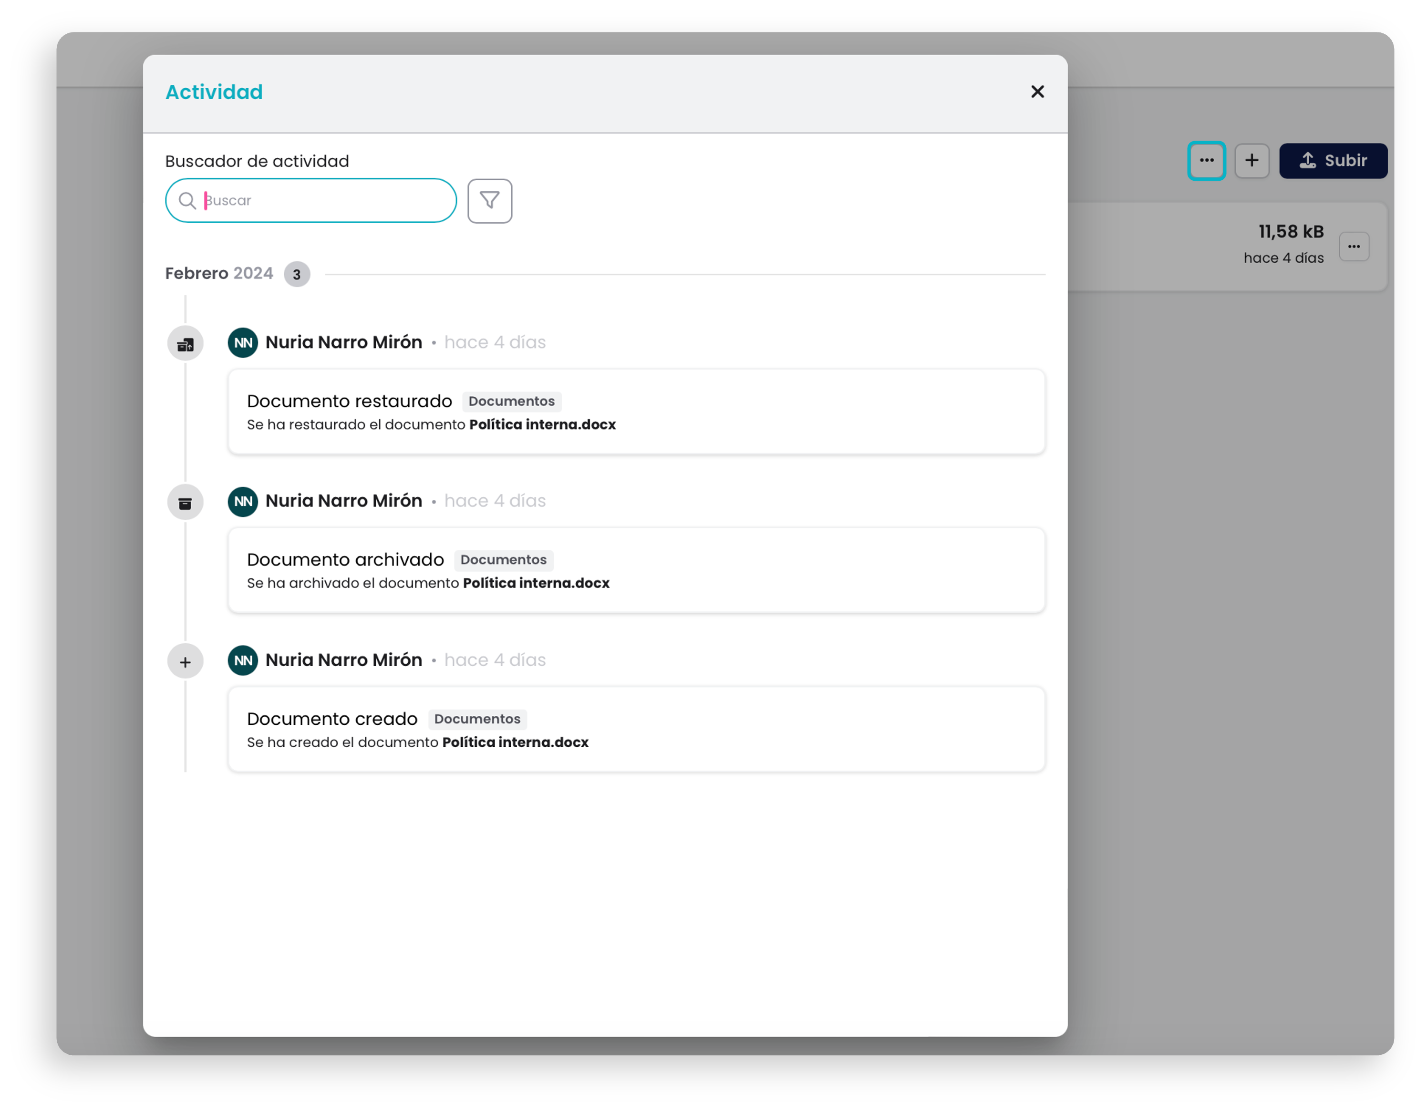Click the Documentos tag on Documento archivado
Viewport: 1427px width, 1112px height.
point(503,560)
